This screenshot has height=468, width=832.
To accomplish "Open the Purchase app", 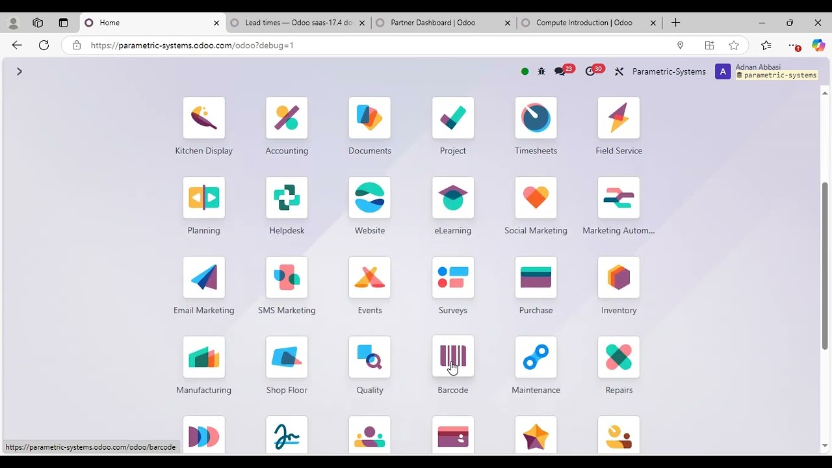I will point(536,278).
